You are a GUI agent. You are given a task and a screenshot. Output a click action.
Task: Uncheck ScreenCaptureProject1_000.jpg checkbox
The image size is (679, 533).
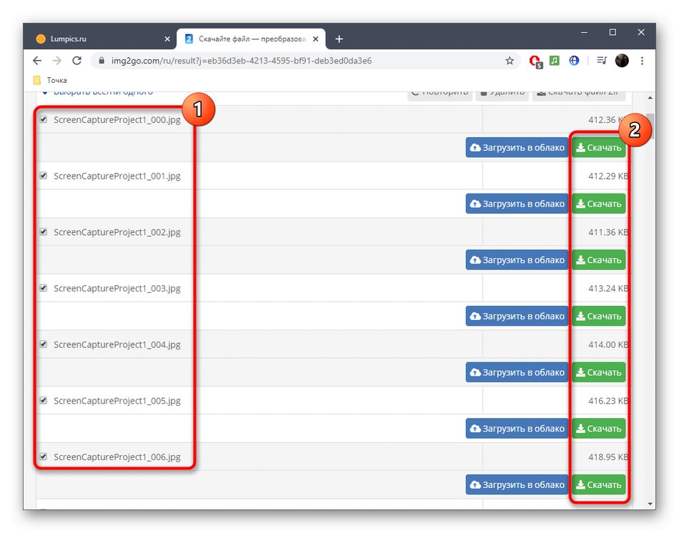click(44, 119)
